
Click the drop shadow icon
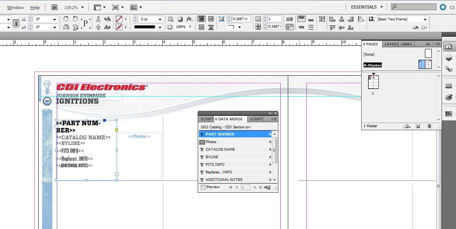180,19
